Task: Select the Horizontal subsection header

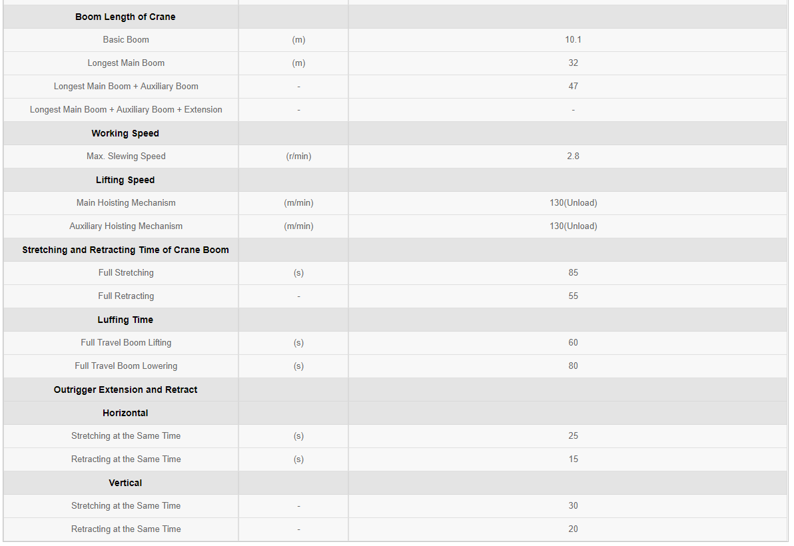Action: pyautogui.click(x=126, y=412)
